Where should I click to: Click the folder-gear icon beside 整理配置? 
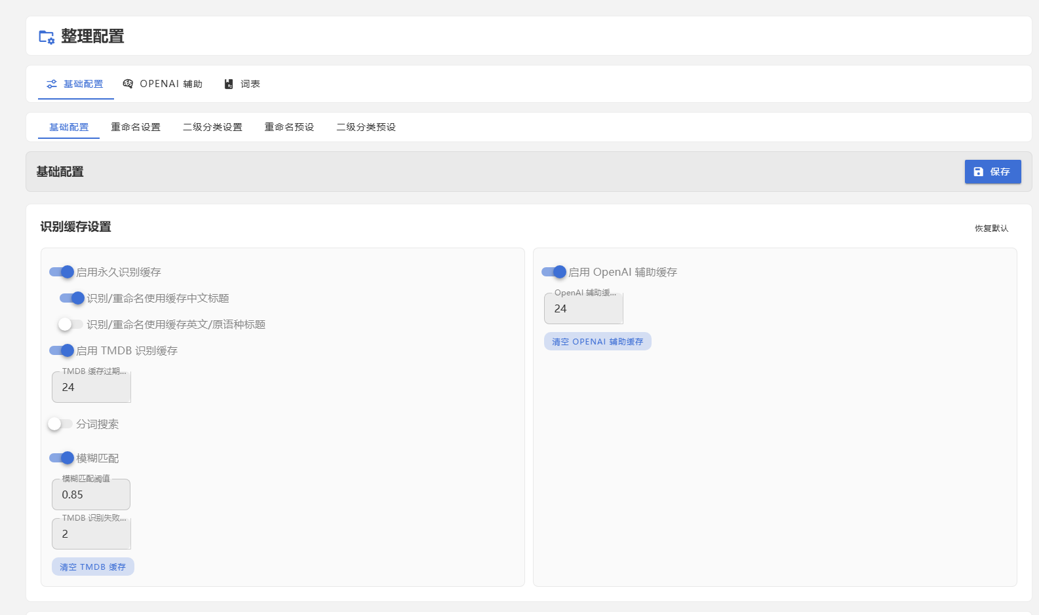pyautogui.click(x=47, y=37)
